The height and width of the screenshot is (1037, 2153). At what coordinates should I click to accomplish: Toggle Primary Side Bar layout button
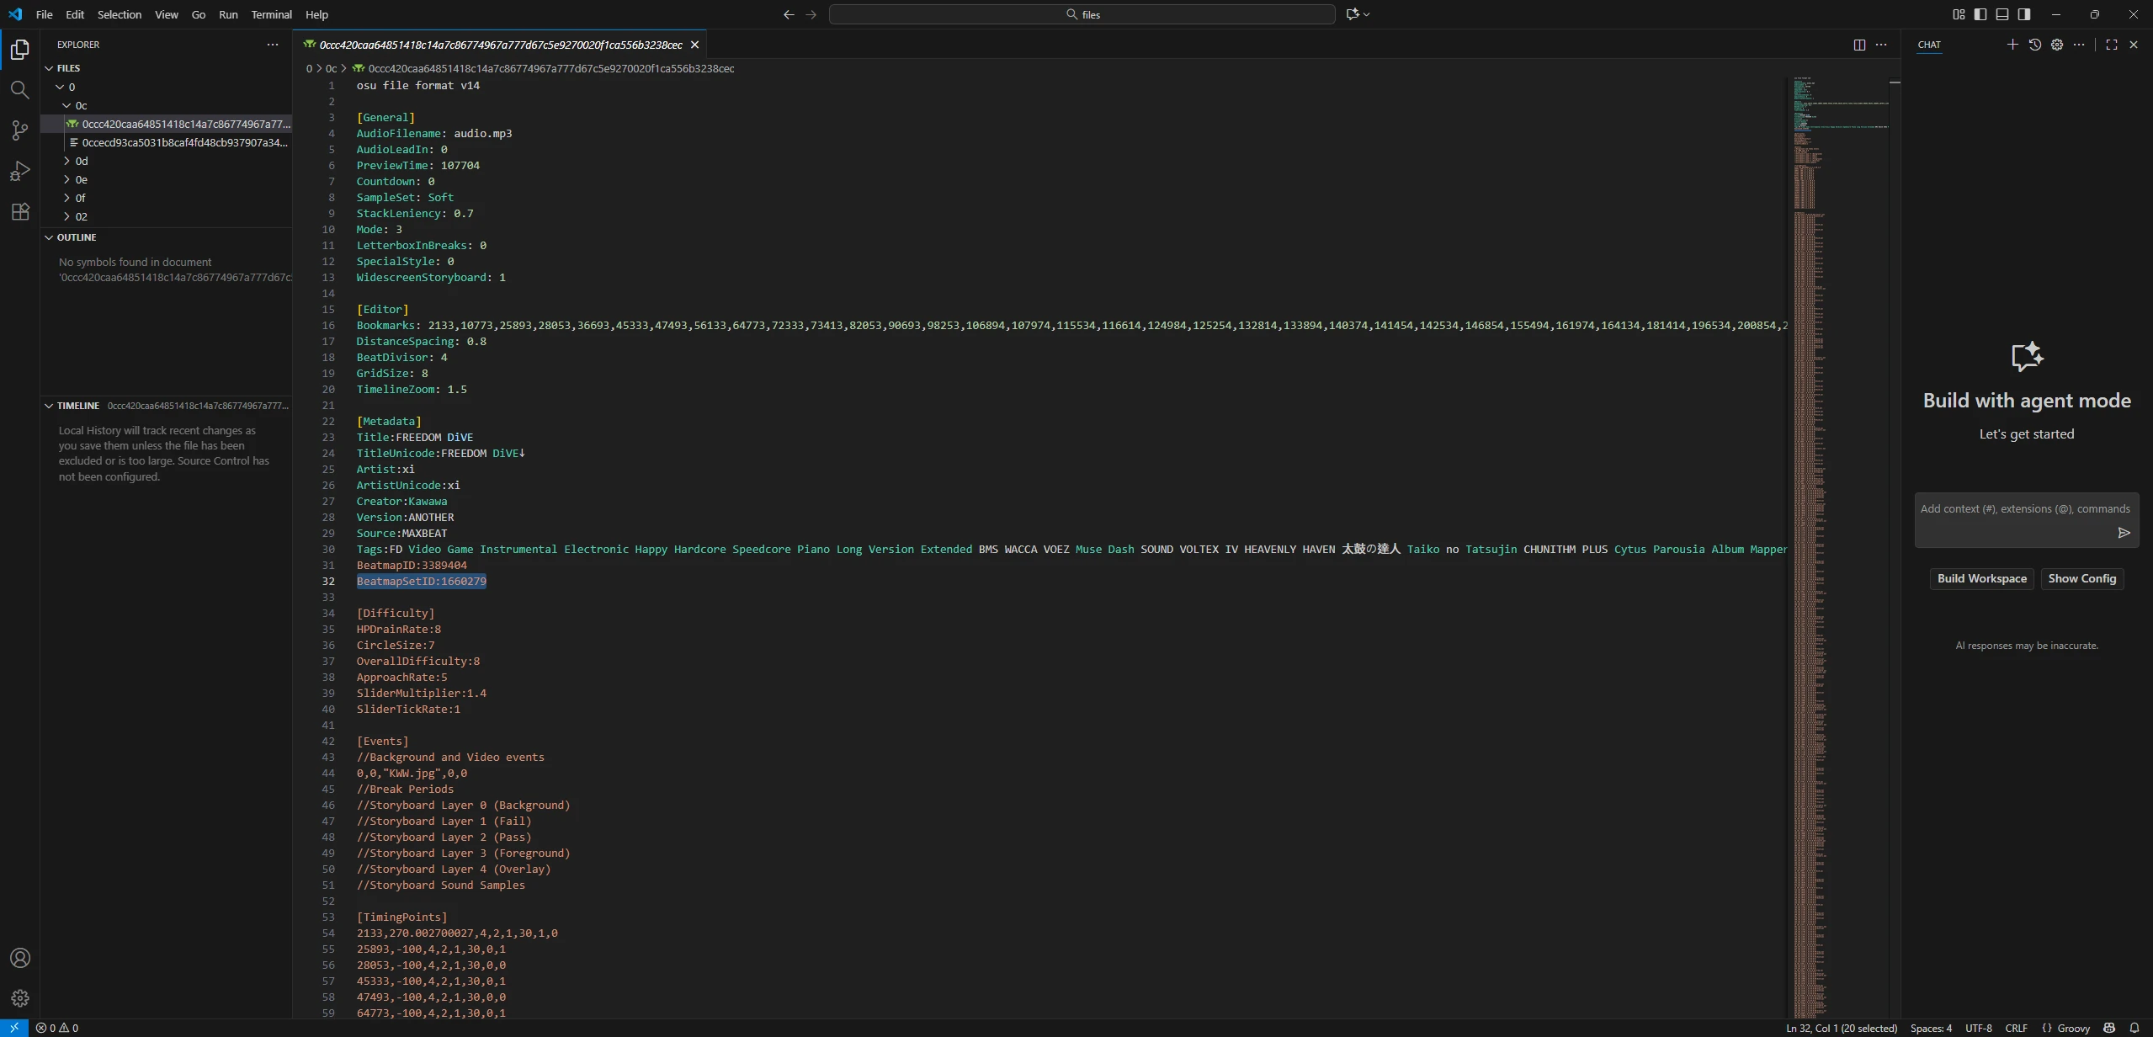tap(1980, 14)
